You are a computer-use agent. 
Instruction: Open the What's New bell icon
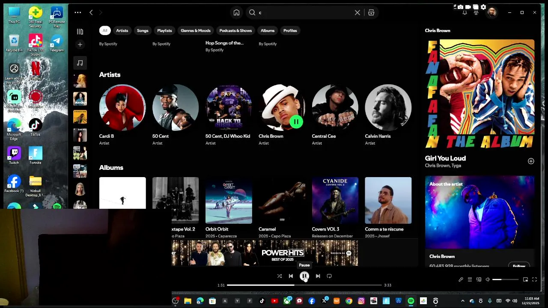click(465, 12)
